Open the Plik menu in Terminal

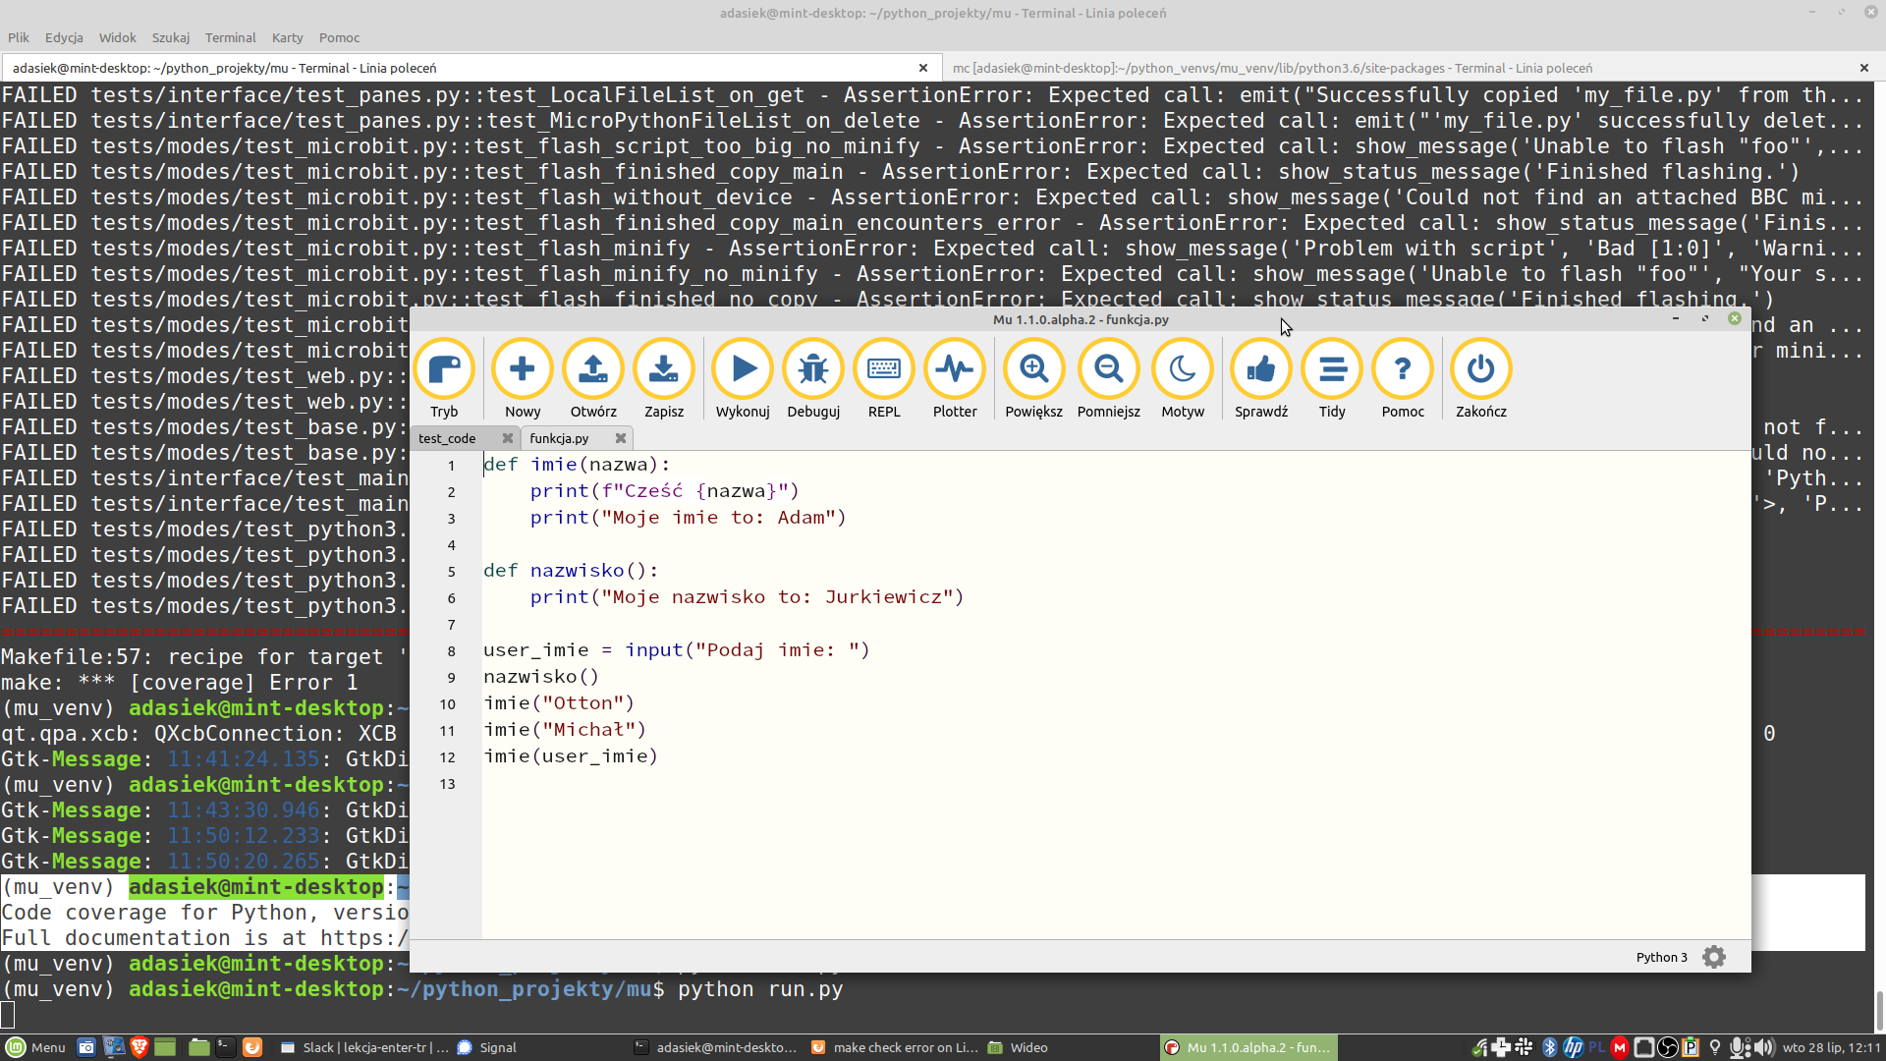coord(19,37)
